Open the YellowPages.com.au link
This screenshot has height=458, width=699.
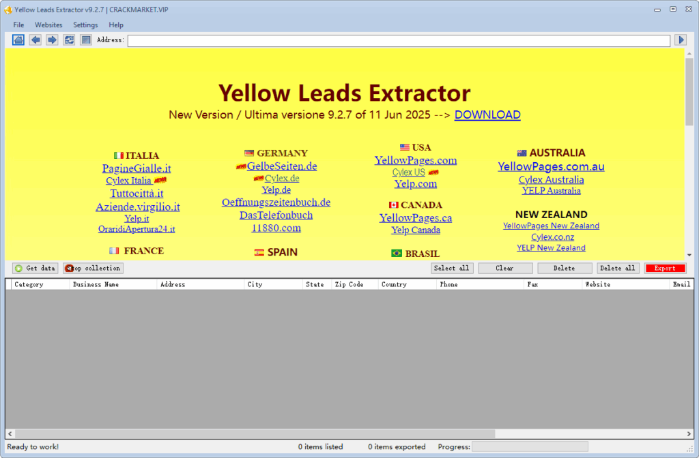point(551,166)
